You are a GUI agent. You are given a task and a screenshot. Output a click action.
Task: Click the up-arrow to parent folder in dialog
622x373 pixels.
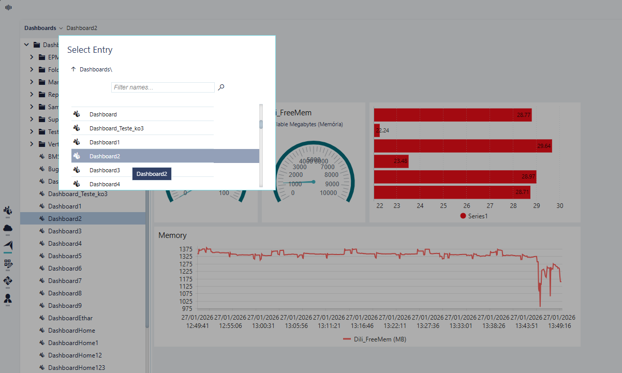[x=73, y=69]
